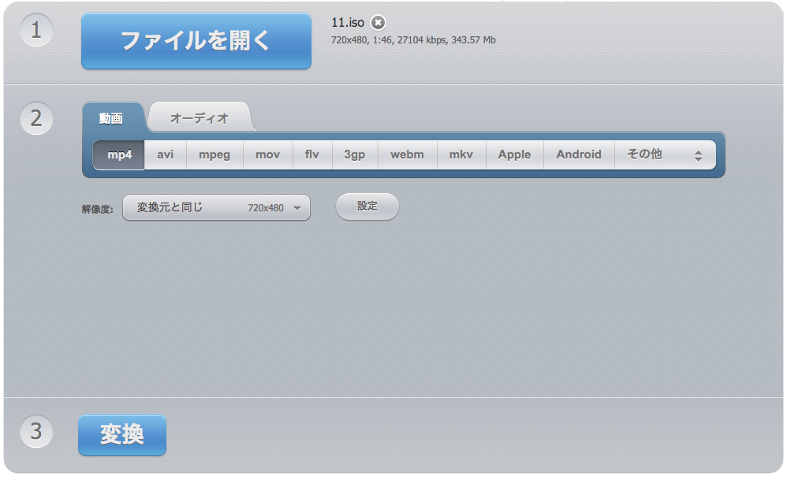This screenshot has height=477, width=787.
Task: Remove the 11.iso file with the x icon
Action: (x=378, y=23)
